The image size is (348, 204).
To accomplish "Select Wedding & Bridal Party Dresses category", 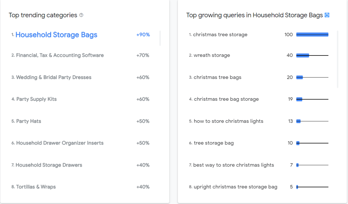I will (54, 77).
